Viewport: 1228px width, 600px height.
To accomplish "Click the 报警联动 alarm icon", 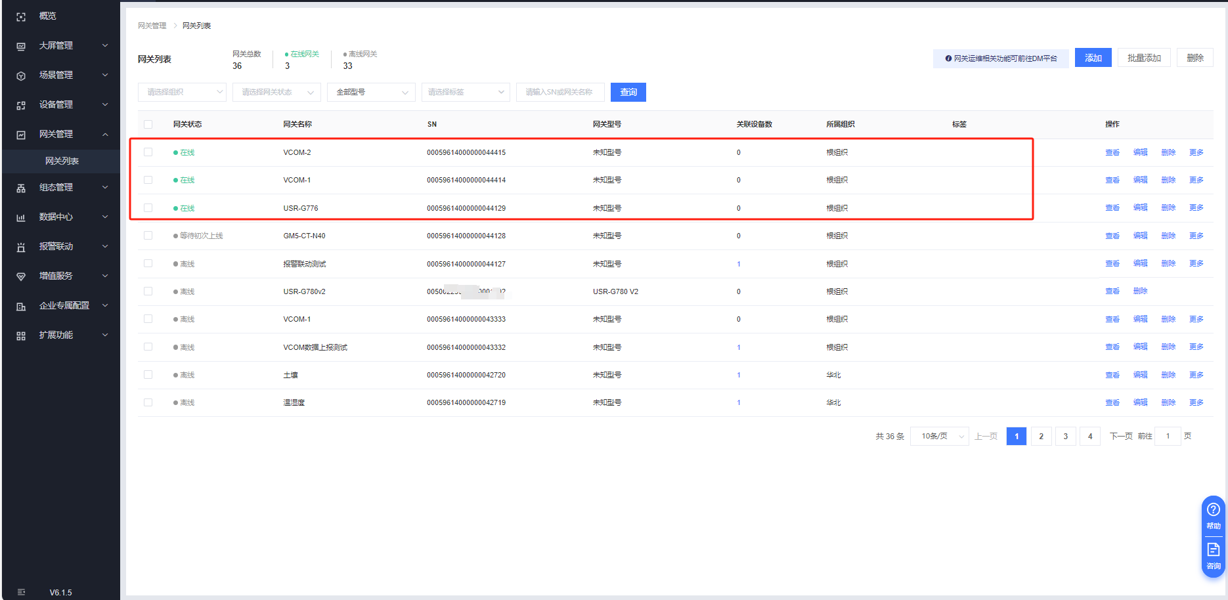I will tap(21, 247).
